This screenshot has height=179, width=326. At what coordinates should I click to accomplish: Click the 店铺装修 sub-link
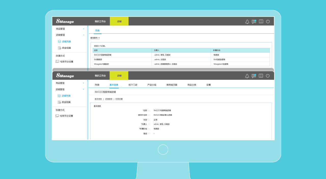[109, 99]
